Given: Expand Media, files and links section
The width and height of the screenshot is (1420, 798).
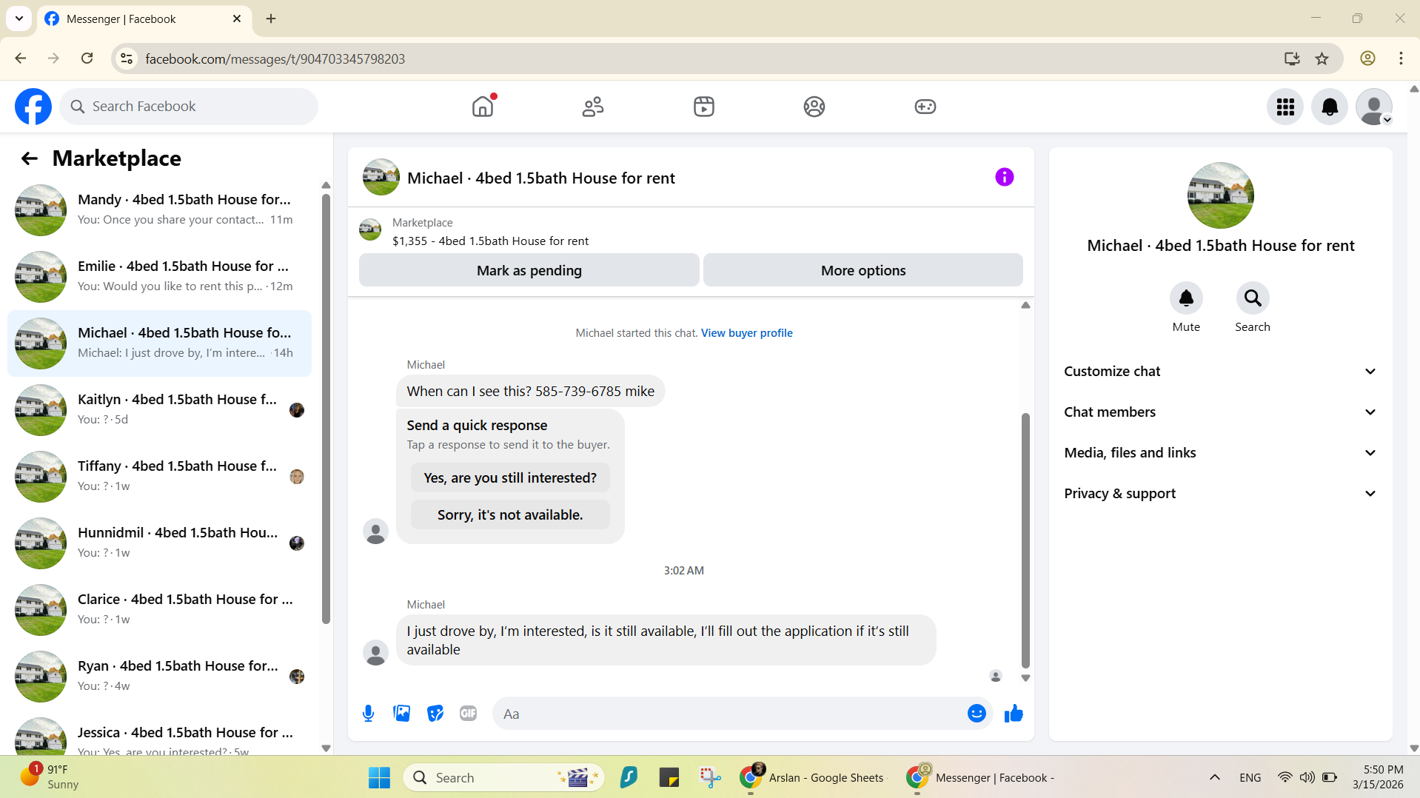Looking at the screenshot, I should [1220, 453].
